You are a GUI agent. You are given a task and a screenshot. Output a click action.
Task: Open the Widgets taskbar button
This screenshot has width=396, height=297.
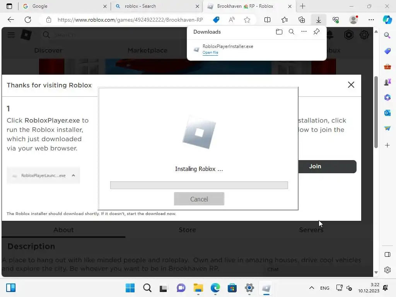(11, 288)
